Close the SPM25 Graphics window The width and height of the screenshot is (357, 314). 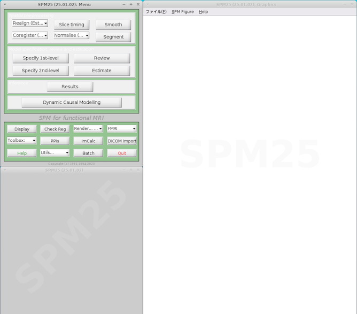click(x=352, y=4)
